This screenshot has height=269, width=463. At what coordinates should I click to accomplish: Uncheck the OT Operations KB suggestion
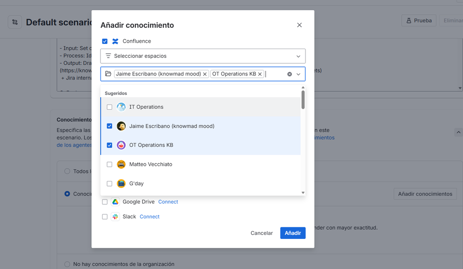click(x=109, y=144)
